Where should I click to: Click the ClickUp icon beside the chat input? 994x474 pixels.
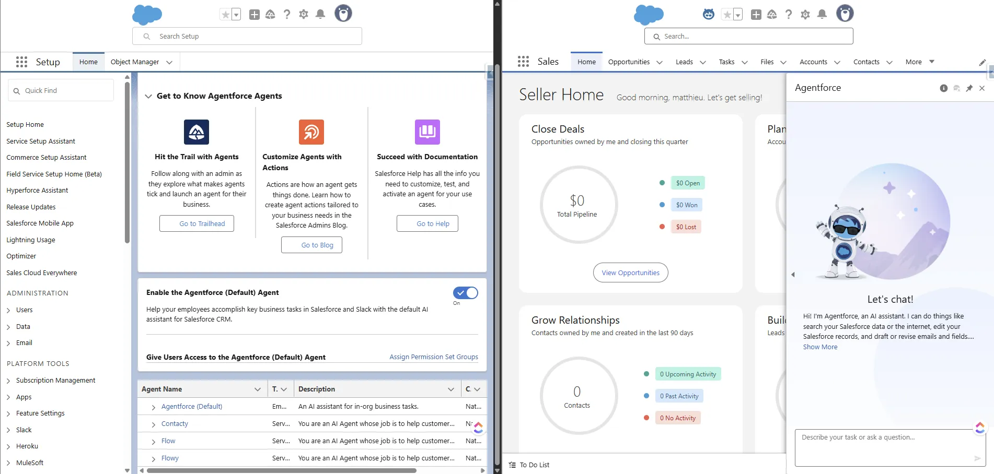tap(980, 428)
